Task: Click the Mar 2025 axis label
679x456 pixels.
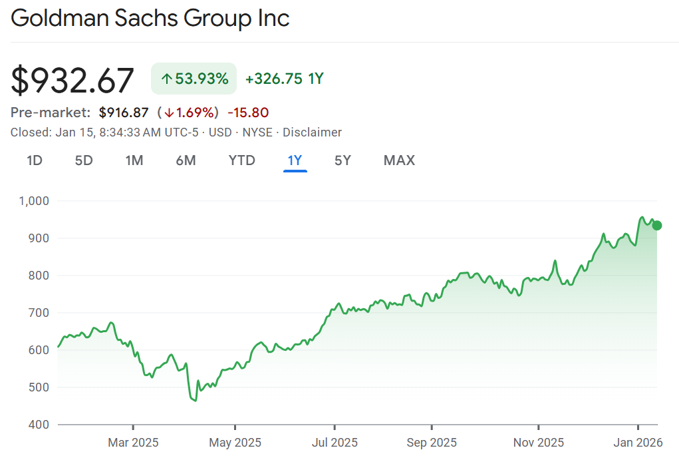Action: coord(133,442)
